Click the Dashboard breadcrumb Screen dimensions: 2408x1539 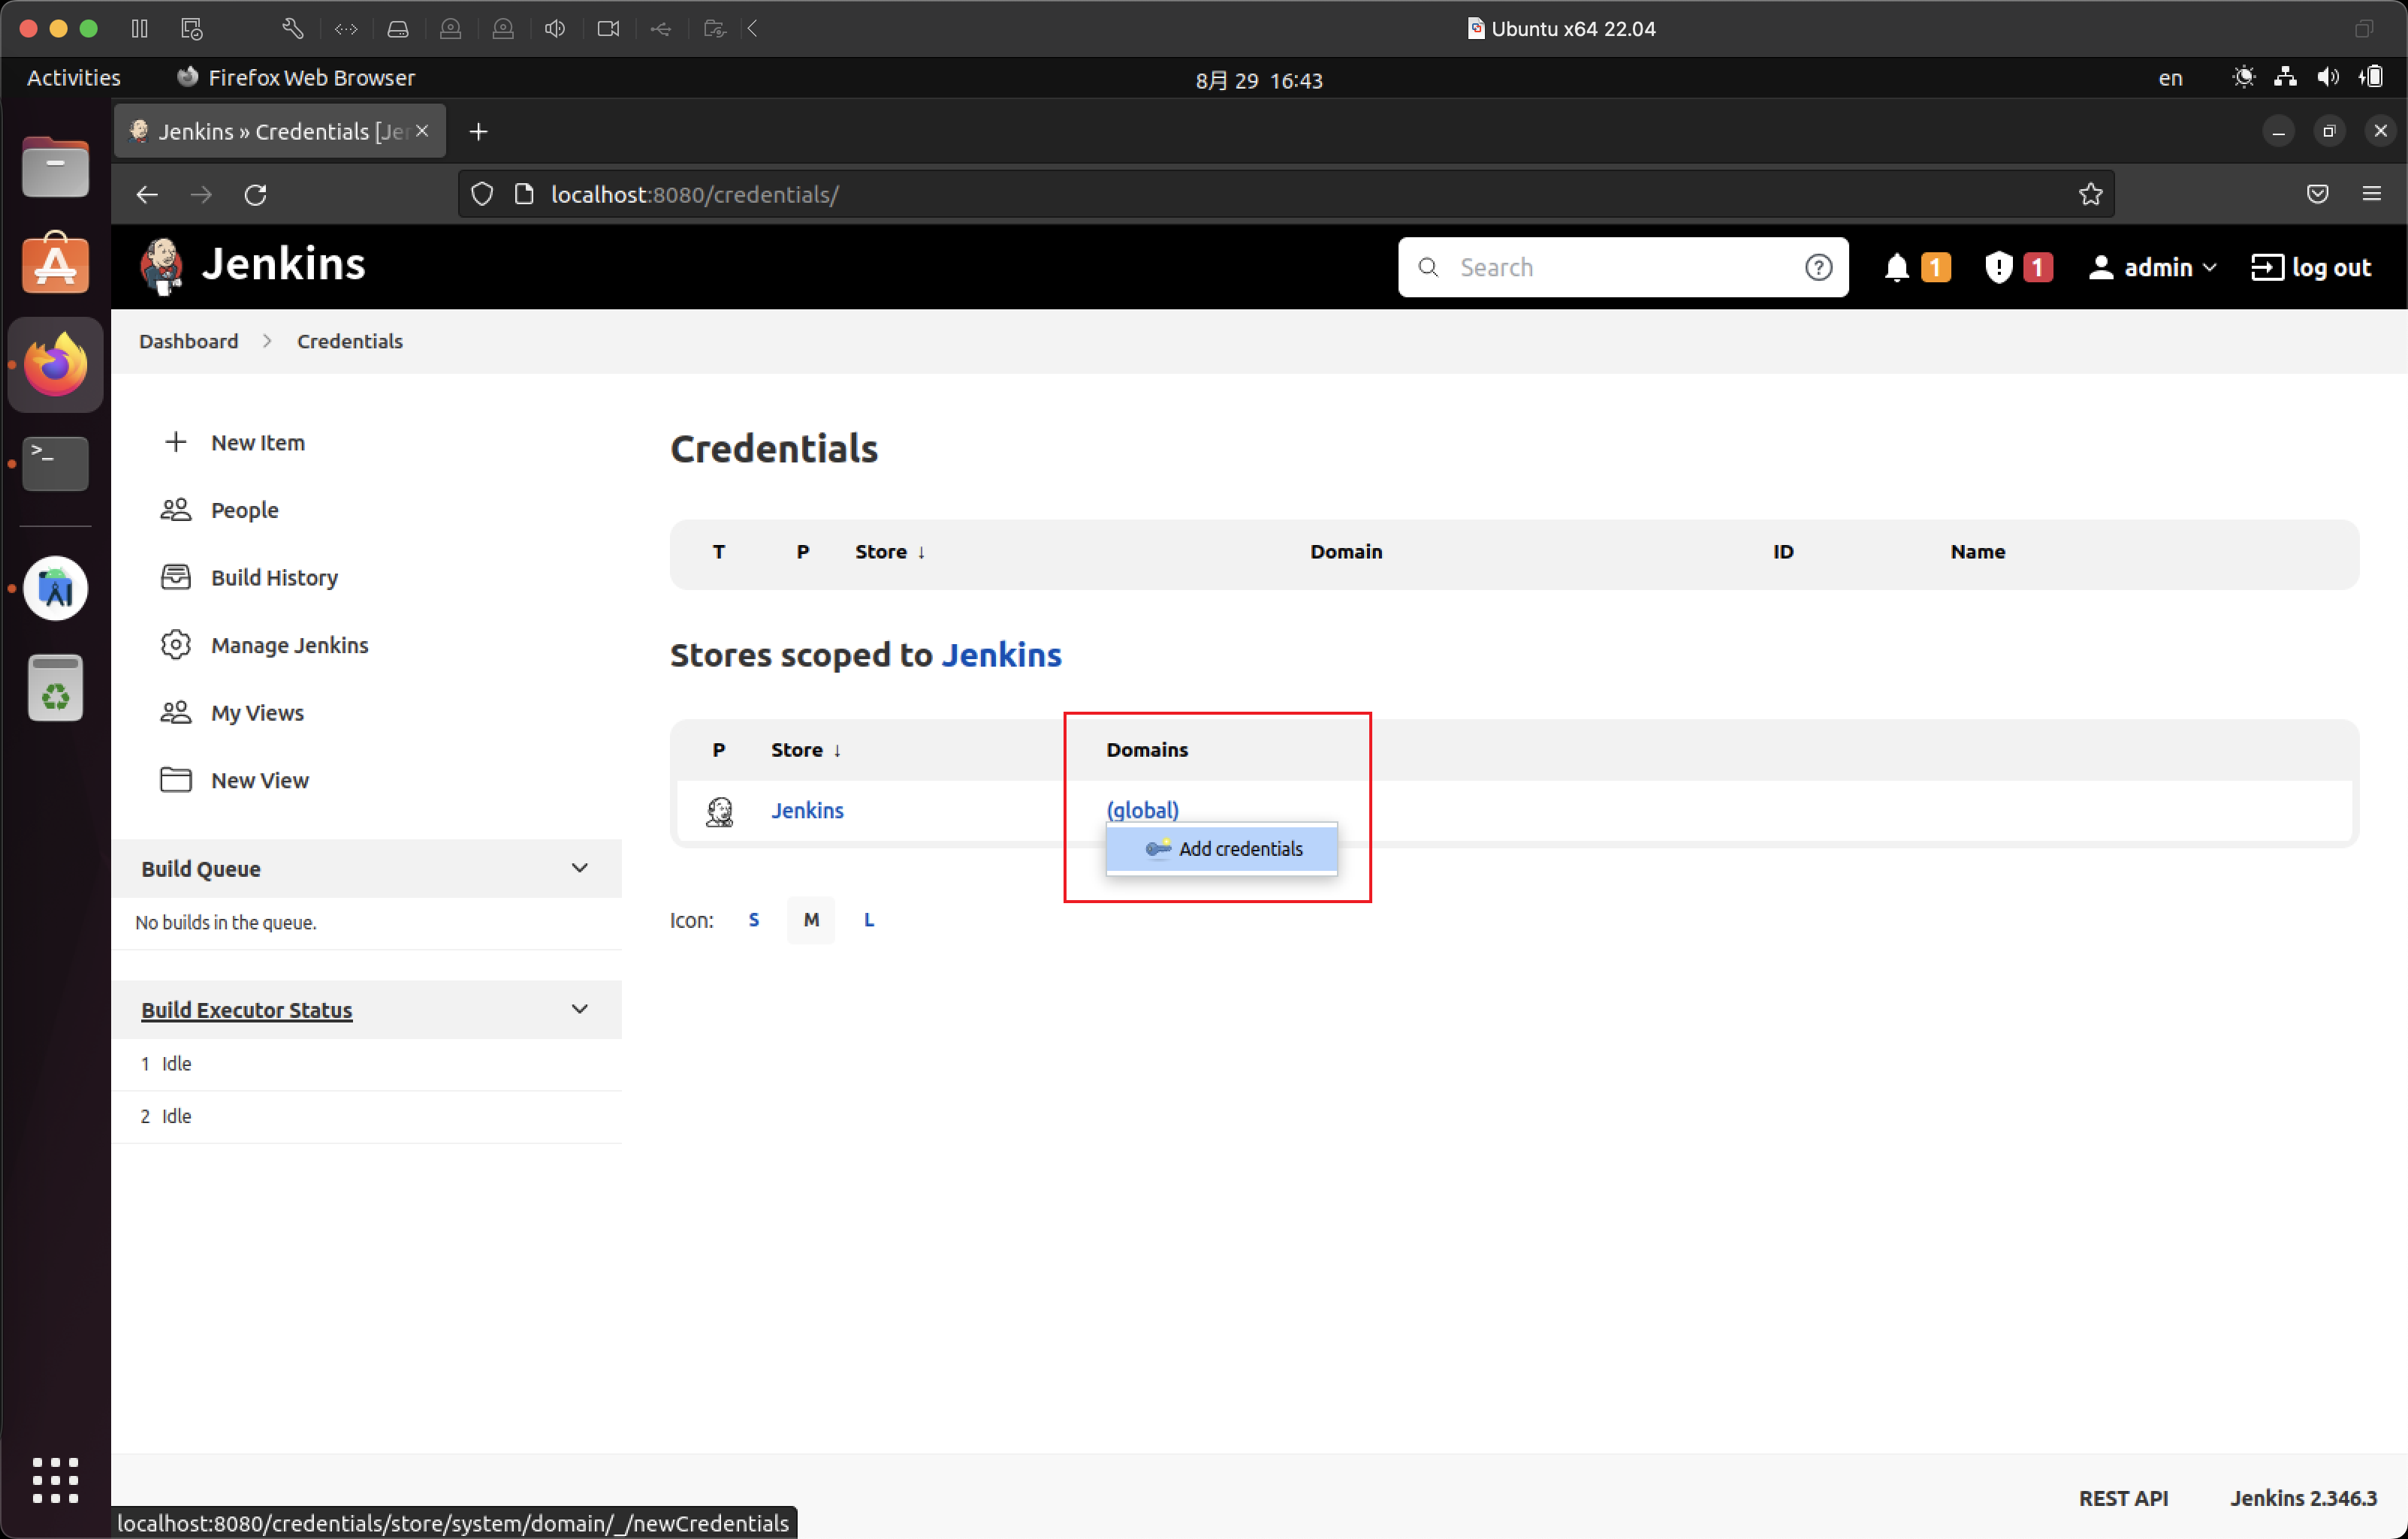pyautogui.click(x=188, y=341)
